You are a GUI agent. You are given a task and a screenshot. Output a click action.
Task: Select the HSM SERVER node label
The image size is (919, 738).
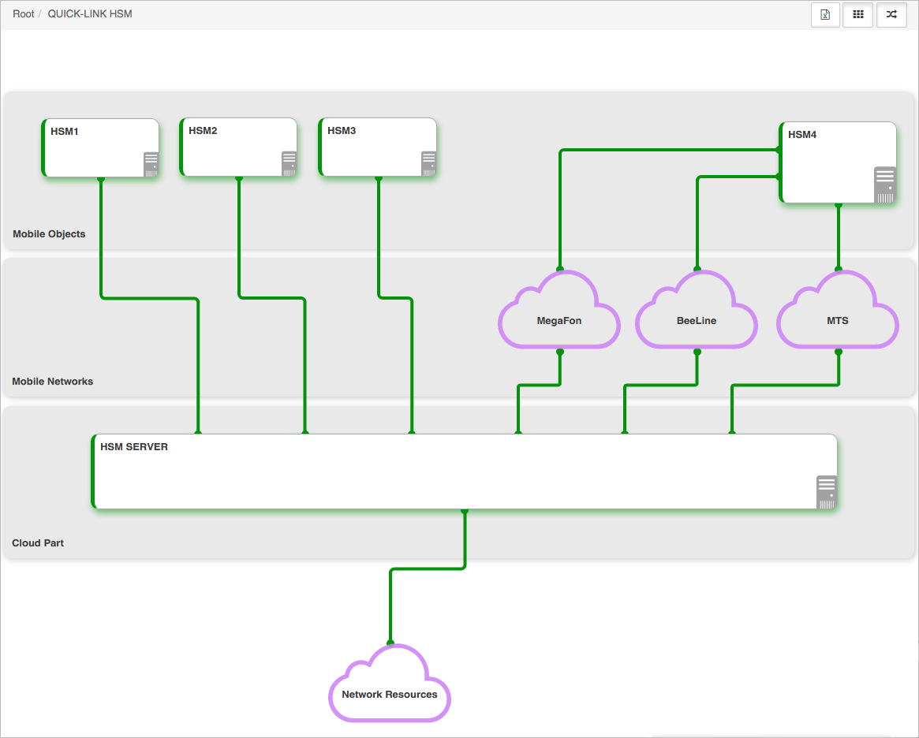point(133,447)
